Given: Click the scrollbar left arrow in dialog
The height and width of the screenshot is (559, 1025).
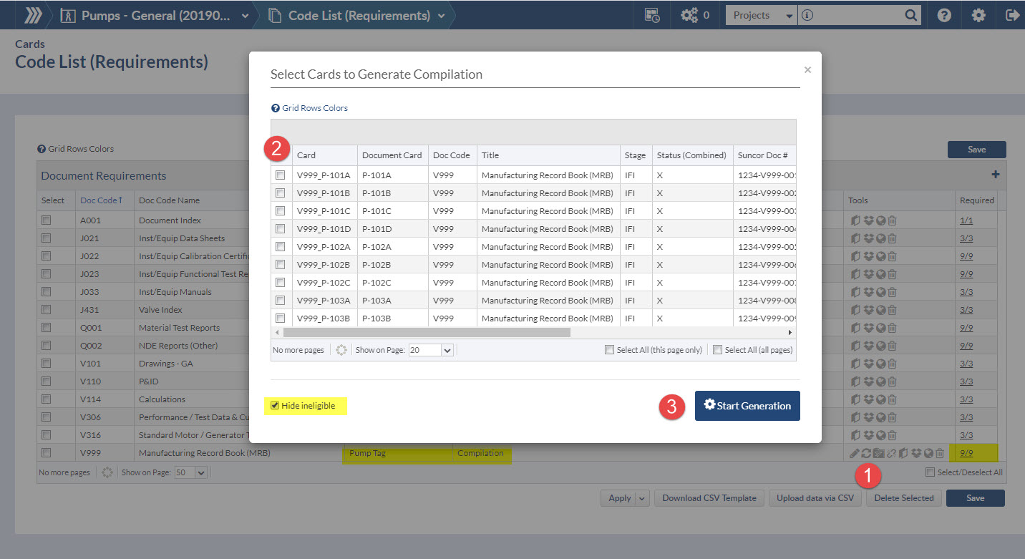Looking at the screenshot, I should (277, 332).
